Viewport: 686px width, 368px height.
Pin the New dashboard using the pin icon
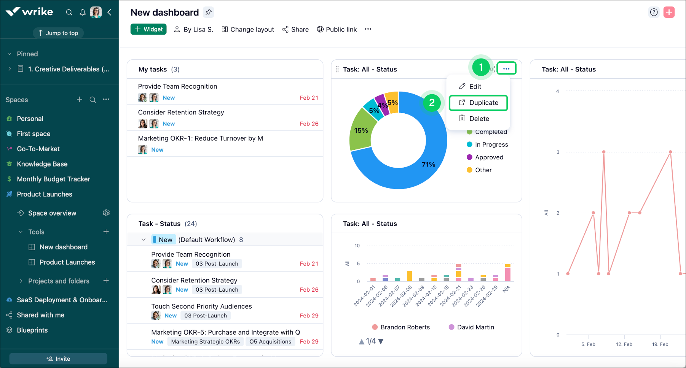(x=208, y=12)
